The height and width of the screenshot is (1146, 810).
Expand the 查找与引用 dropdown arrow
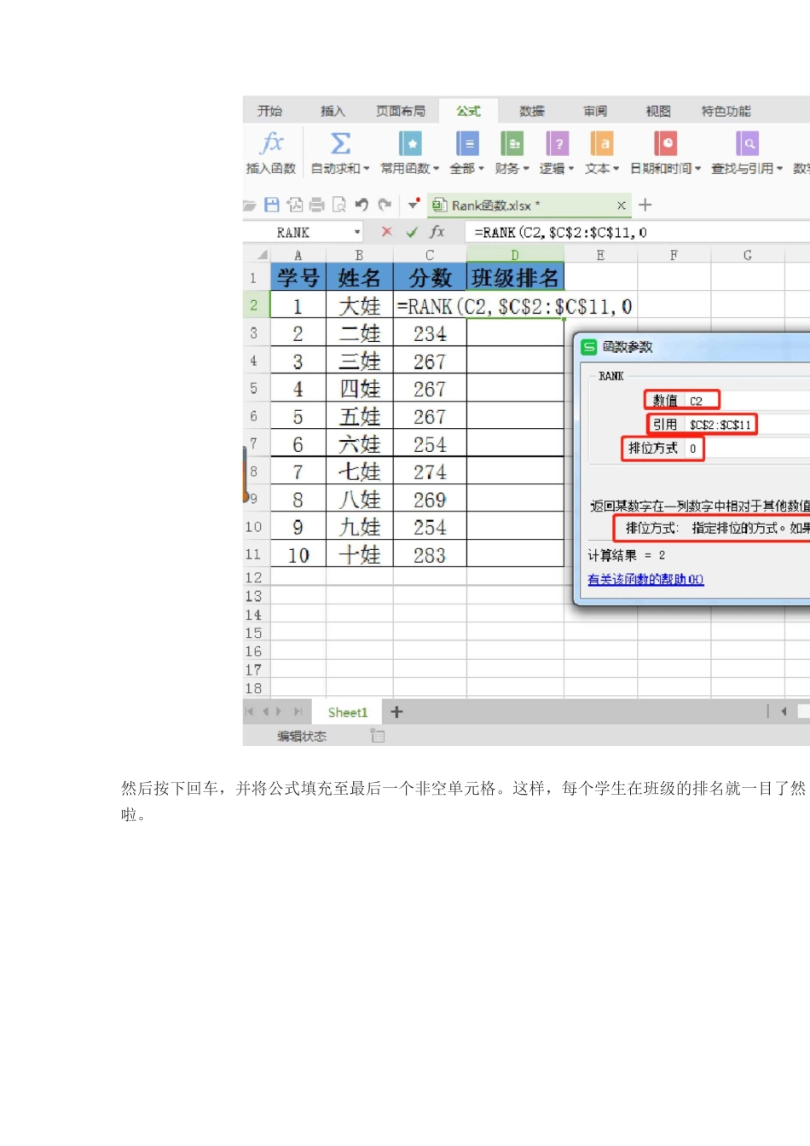[780, 169]
